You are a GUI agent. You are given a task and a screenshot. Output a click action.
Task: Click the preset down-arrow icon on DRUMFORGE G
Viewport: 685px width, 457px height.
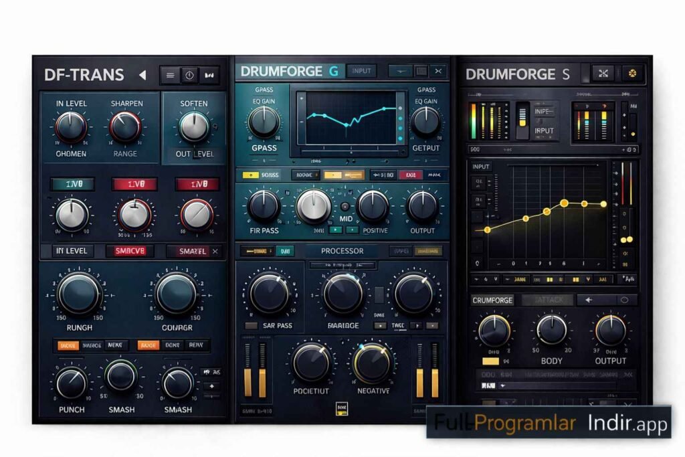coord(399,70)
